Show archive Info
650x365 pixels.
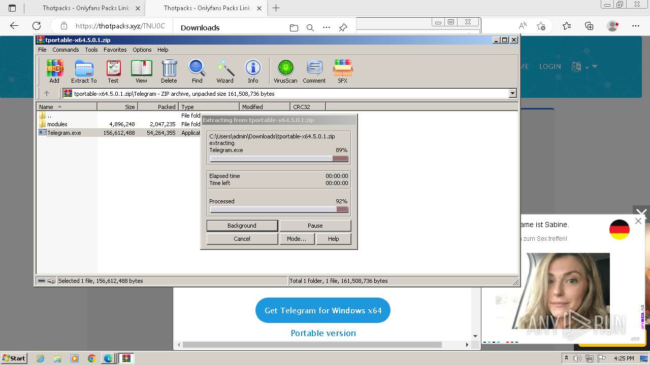click(x=253, y=71)
